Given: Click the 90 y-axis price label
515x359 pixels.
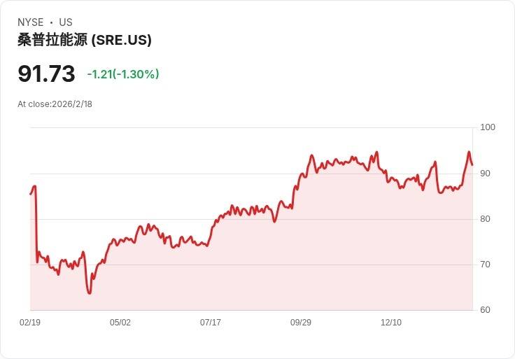Looking at the screenshot, I should tap(485, 174).
